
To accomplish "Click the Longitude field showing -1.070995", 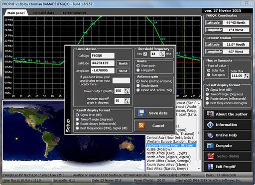I will tap(103, 70).
